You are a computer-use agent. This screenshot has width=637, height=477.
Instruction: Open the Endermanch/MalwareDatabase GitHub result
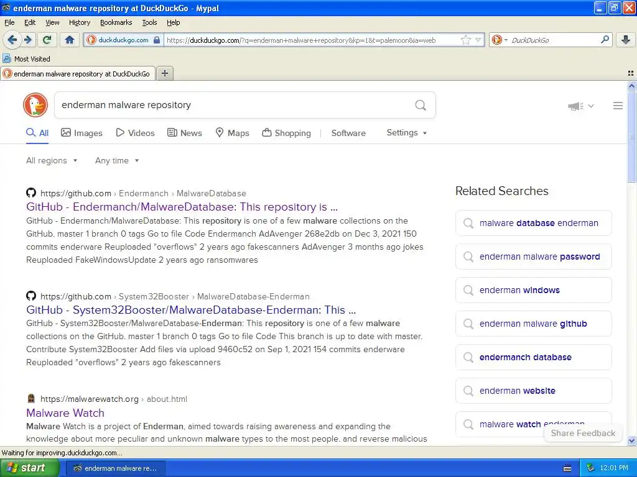click(182, 206)
